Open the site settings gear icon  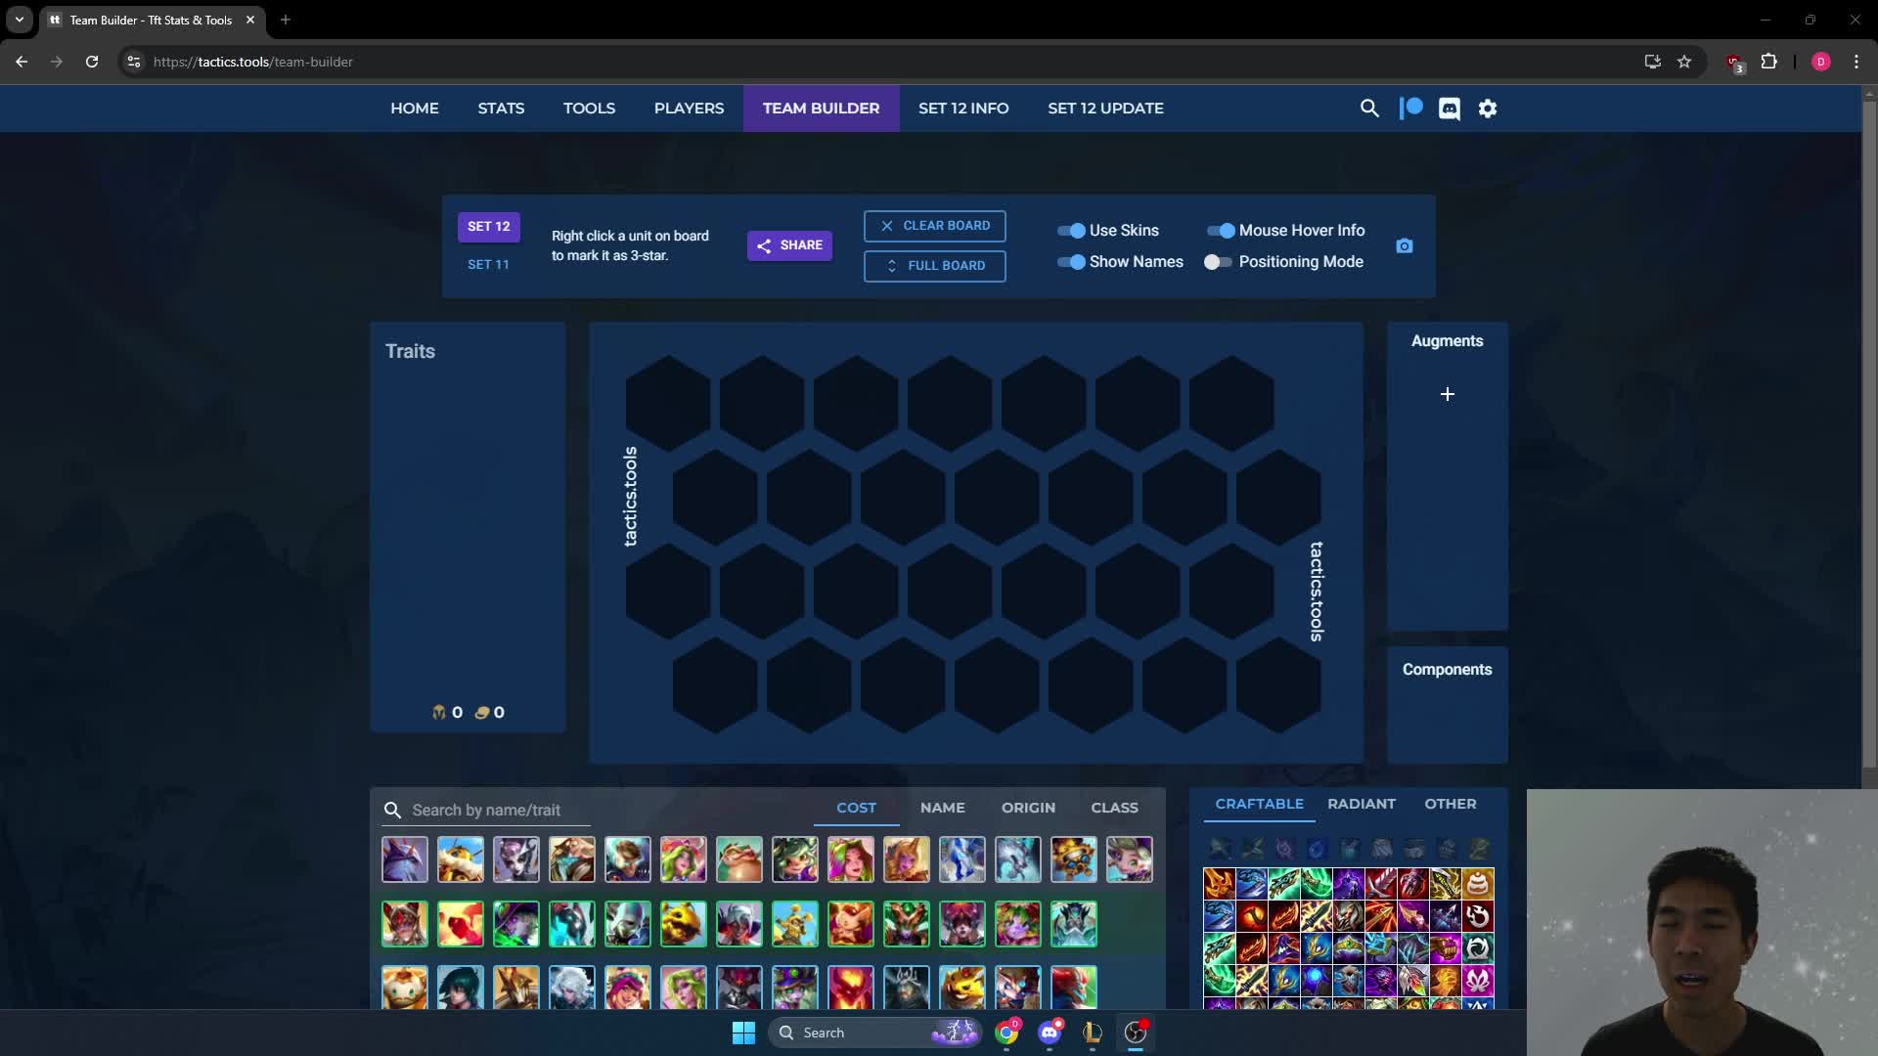pos(1488,109)
